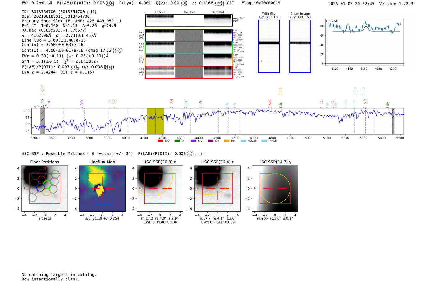Select the green-bordered 2D spectrum row
Screen dimensions: 435x296
click(189, 48)
